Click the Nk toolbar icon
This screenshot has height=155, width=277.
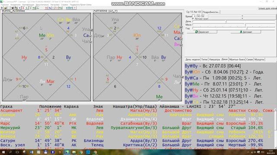coord(34,8)
